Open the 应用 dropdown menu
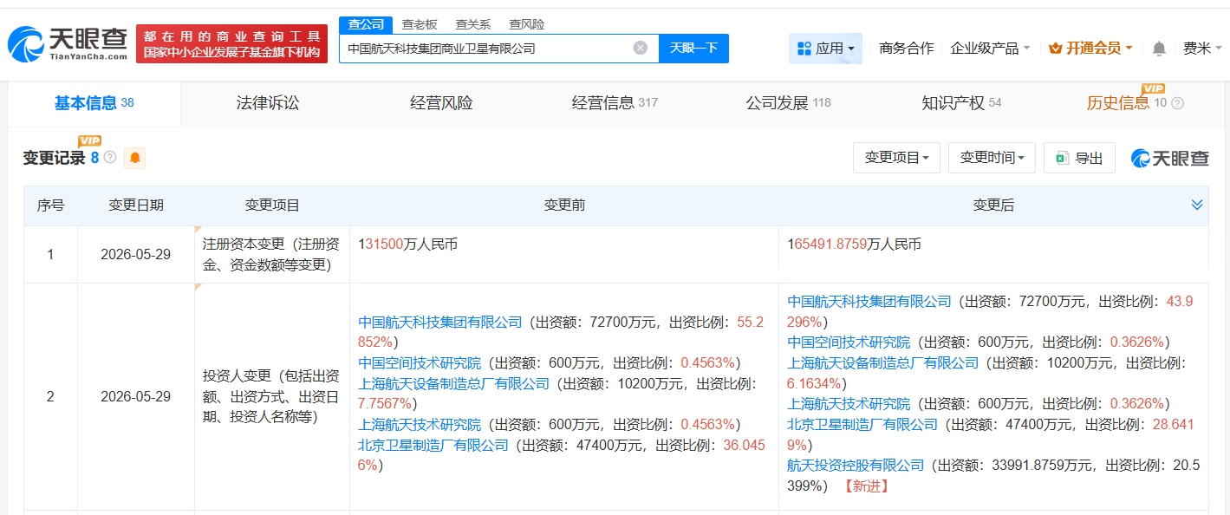This screenshot has height=515, width=1230. coord(825,49)
